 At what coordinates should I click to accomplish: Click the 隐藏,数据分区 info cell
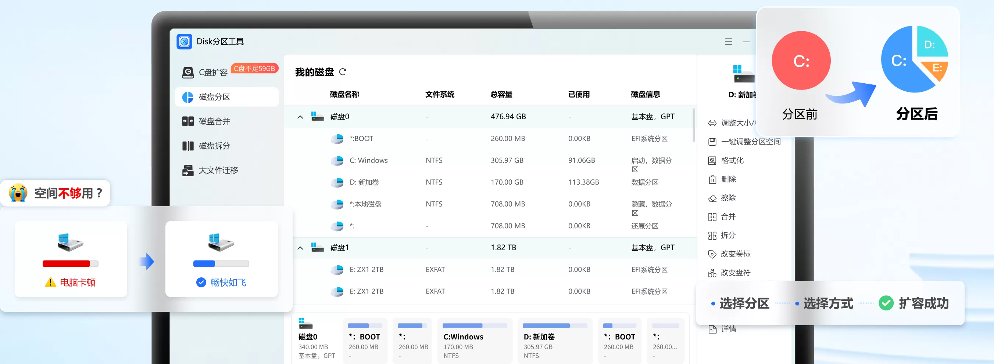click(651, 208)
